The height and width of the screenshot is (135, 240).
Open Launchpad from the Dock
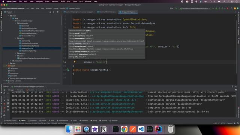(78, 129)
